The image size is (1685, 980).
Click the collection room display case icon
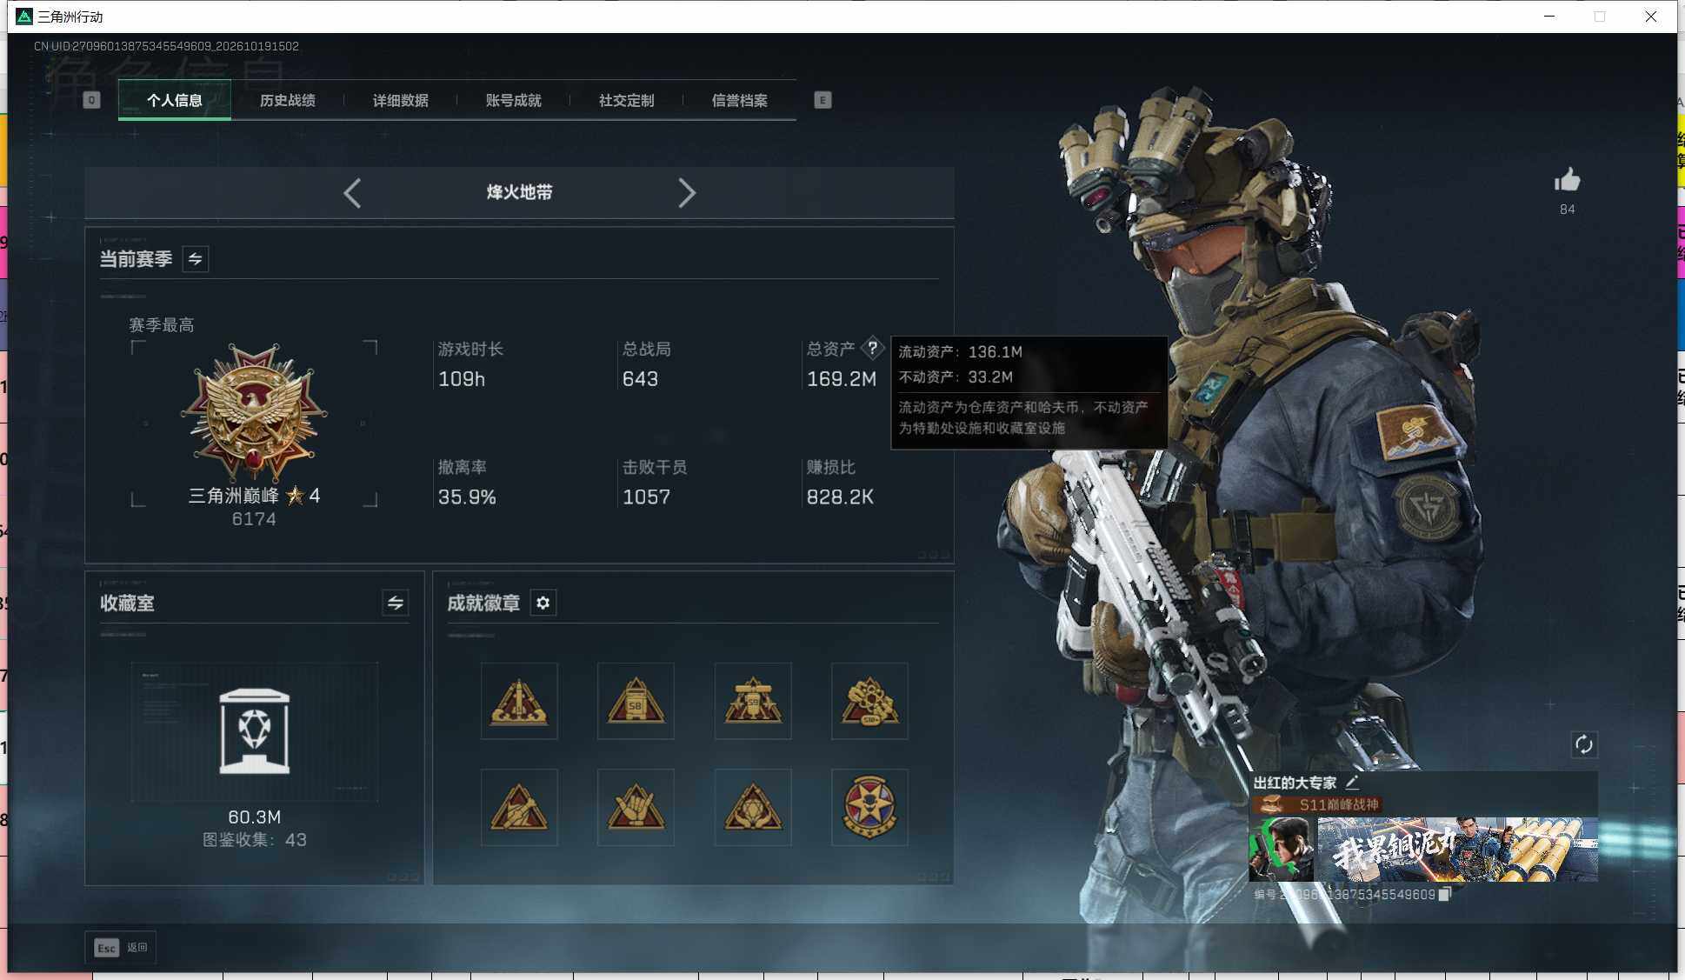click(254, 731)
